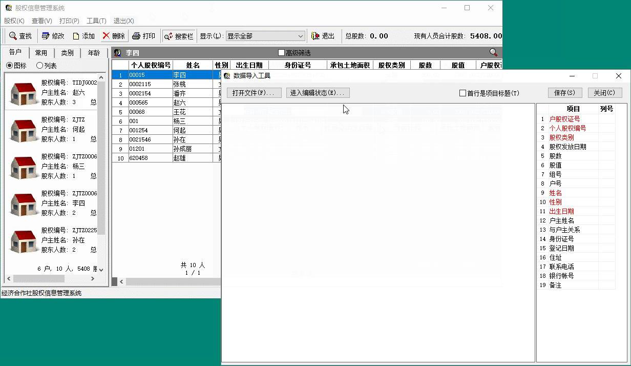This screenshot has height=366, width=631.
Task: Open the 显示 dropdown showing 显示全部
Action: tap(265, 36)
